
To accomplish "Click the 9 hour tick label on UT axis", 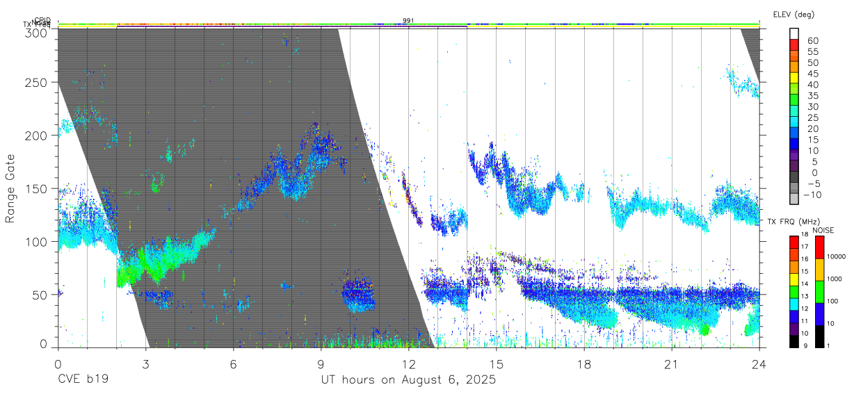I will coord(321,365).
